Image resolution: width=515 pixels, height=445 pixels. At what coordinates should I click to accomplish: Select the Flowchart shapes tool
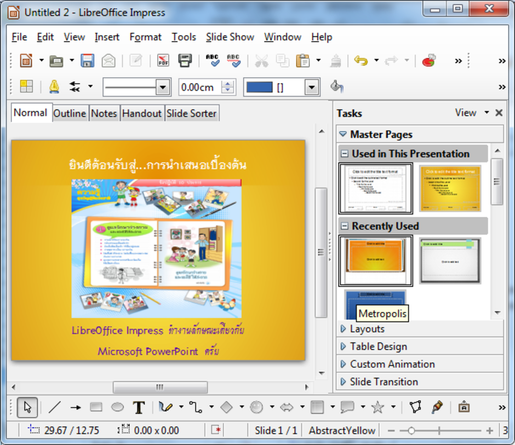pos(317,407)
